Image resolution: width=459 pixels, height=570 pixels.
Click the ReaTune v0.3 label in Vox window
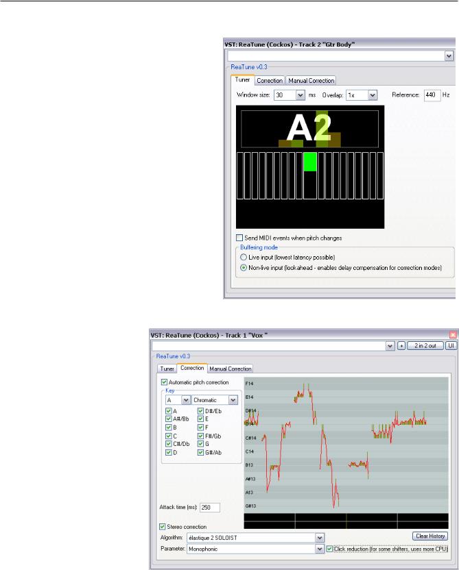click(x=174, y=356)
